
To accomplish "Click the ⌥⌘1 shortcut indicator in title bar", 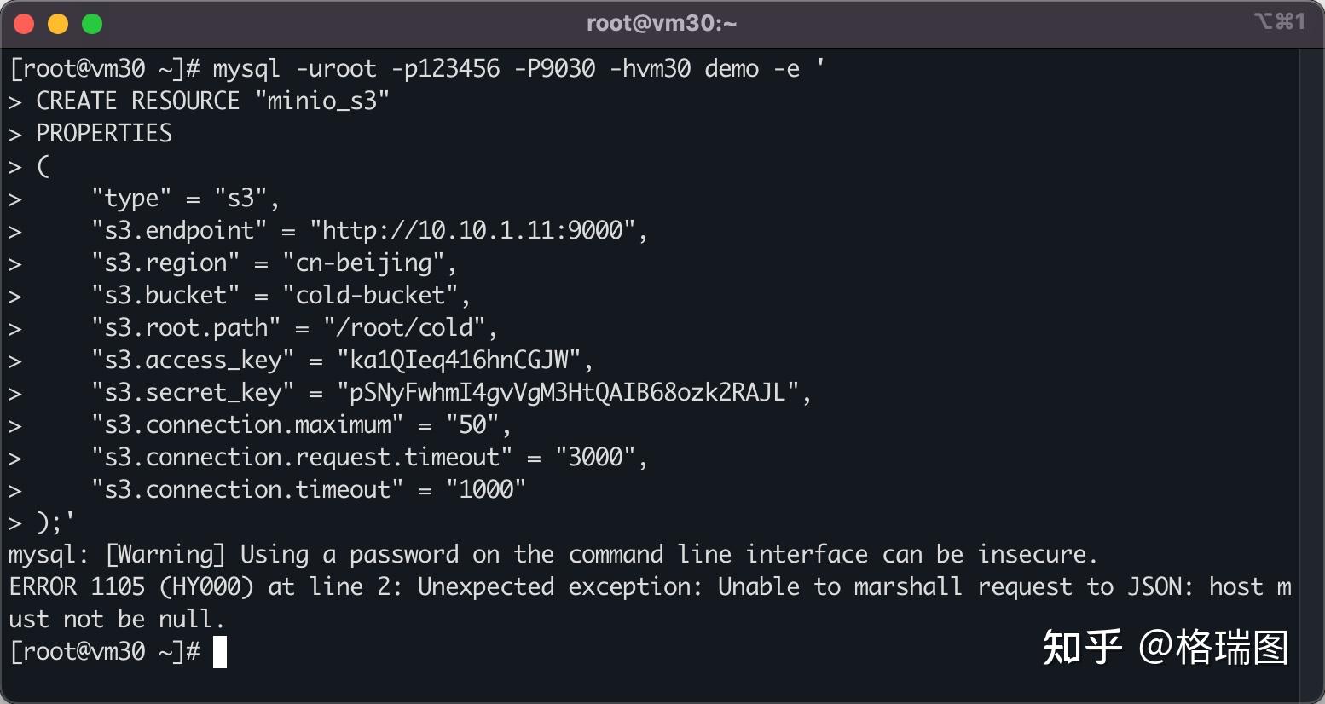I will click(x=1279, y=21).
